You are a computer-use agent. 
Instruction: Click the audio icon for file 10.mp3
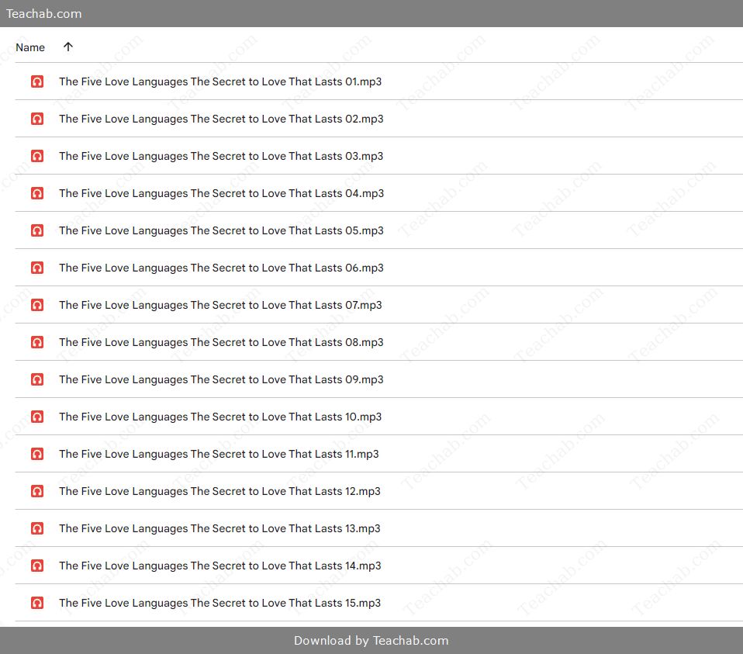[37, 417]
